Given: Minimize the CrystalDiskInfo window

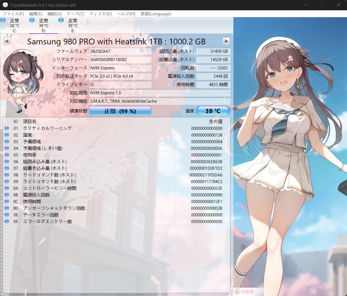Looking at the screenshot, I should (306, 5).
